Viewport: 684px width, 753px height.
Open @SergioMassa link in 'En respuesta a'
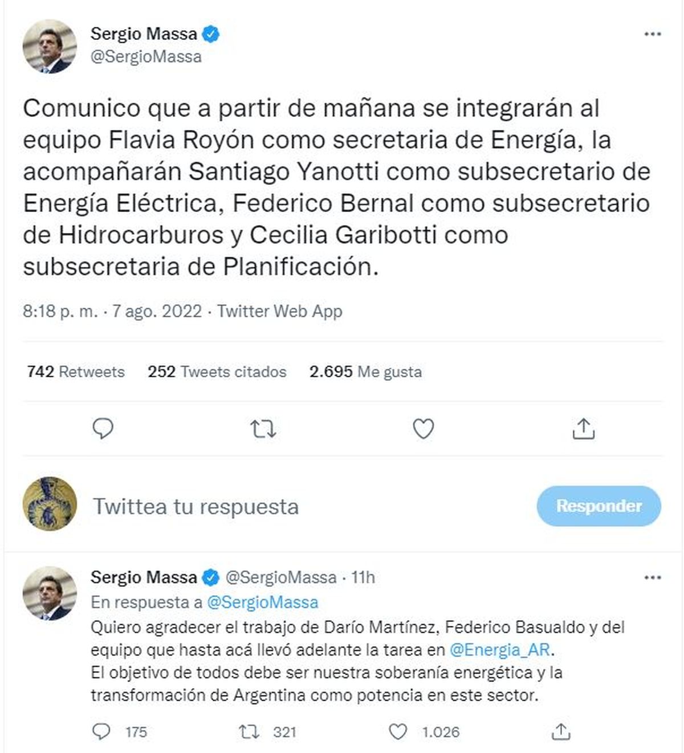point(262,603)
